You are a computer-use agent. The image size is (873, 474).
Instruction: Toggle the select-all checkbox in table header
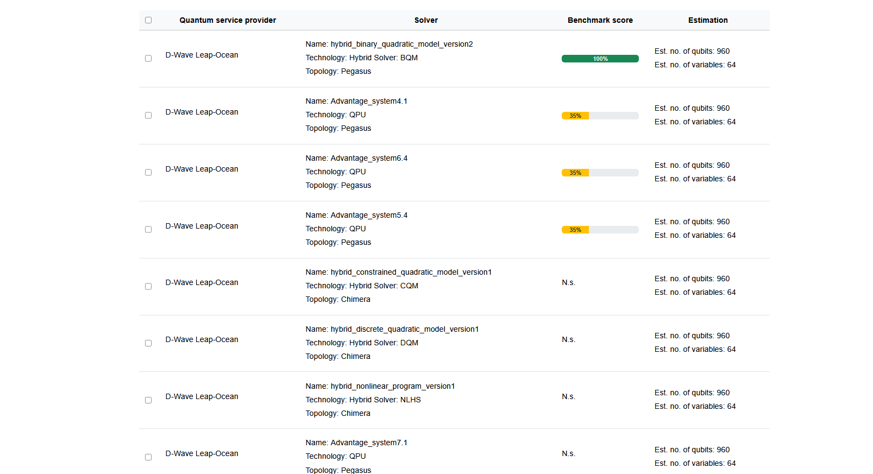coord(148,20)
